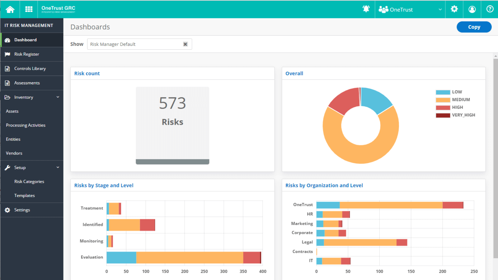Click the Controls Library document icon
The image size is (498, 280).
tap(7, 69)
